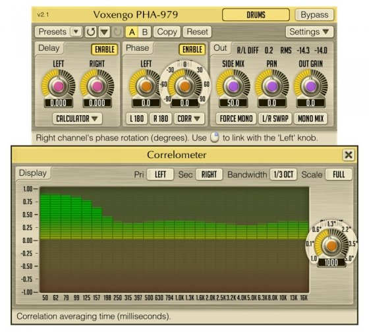Image resolution: width=369 pixels, height=332 pixels.
Task: Click Phase LEFT value 0.0
Action: 146,103
